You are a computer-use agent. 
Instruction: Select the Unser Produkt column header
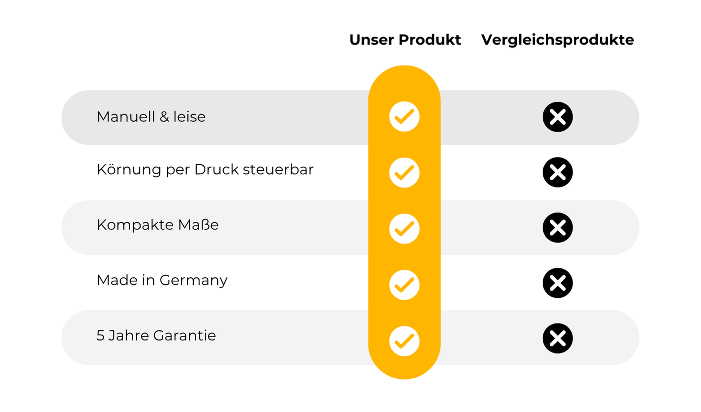point(405,40)
